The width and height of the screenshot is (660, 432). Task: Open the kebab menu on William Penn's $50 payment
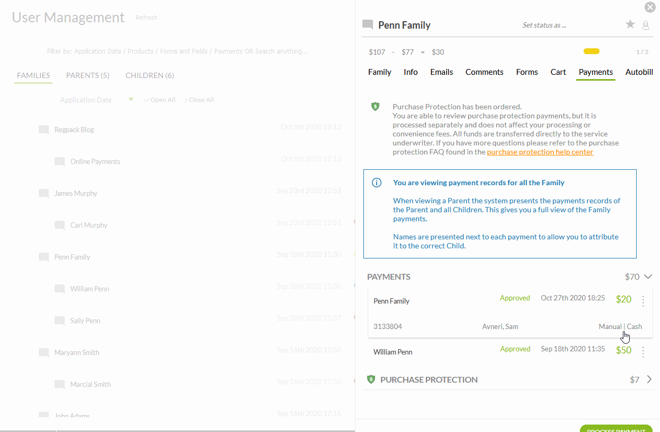643,351
